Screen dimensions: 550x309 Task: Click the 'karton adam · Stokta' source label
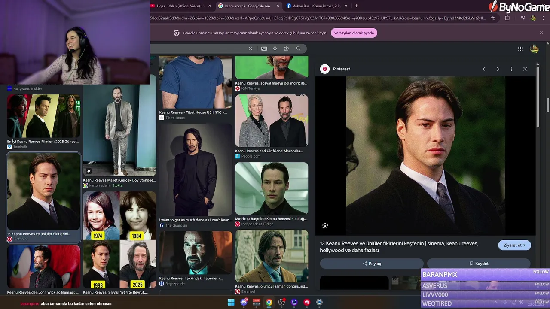tap(106, 185)
